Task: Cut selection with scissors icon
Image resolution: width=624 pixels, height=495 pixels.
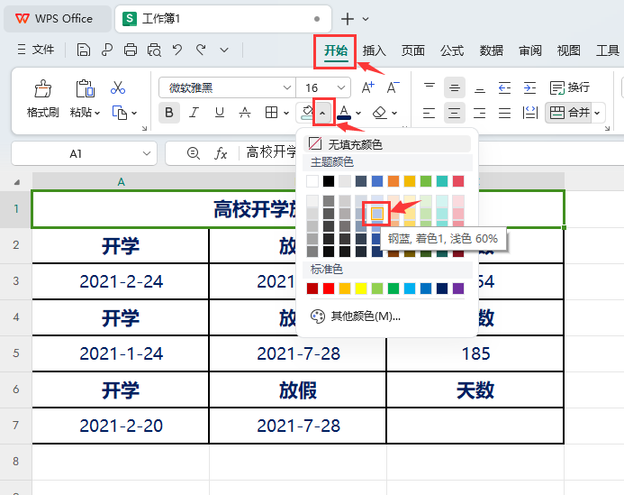Action: pyautogui.click(x=118, y=87)
